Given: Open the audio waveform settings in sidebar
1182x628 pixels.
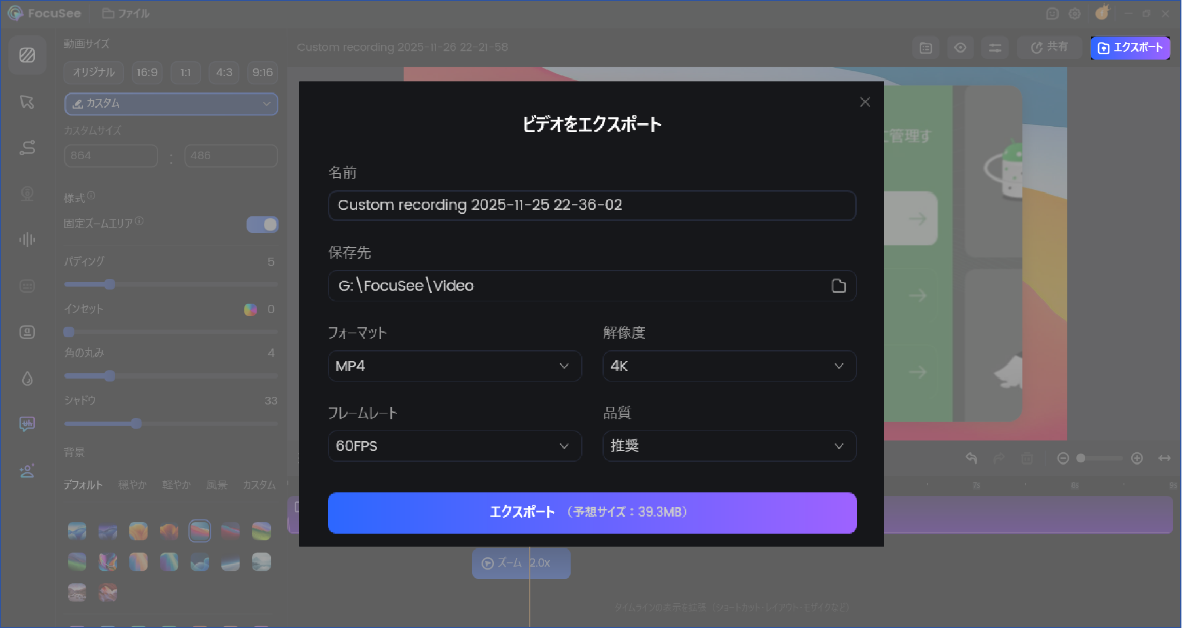Looking at the screenshot, I should 27,239.
